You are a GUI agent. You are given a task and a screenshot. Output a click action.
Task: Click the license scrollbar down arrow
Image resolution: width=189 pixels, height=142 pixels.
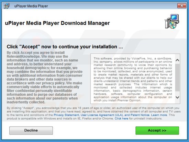177,97
